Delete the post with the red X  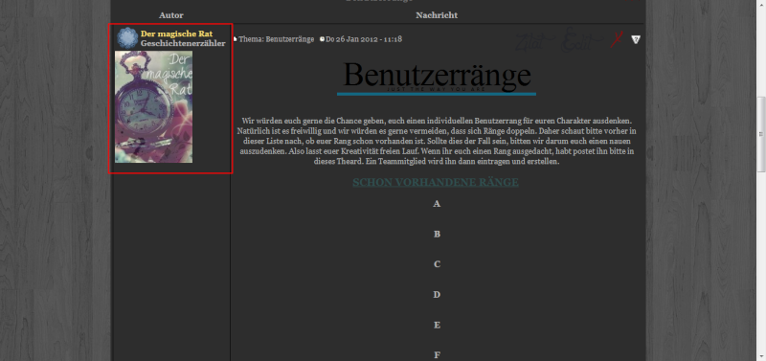point(617,39)
